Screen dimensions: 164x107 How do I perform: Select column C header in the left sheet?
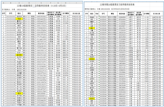click(19, 3)
